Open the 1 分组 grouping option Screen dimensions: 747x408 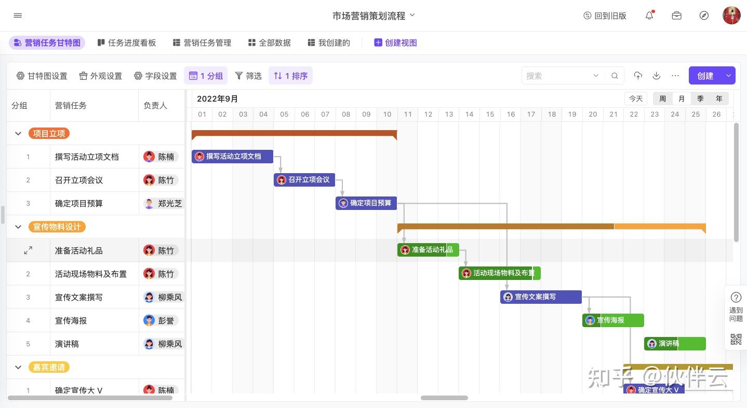pos(206,76)
